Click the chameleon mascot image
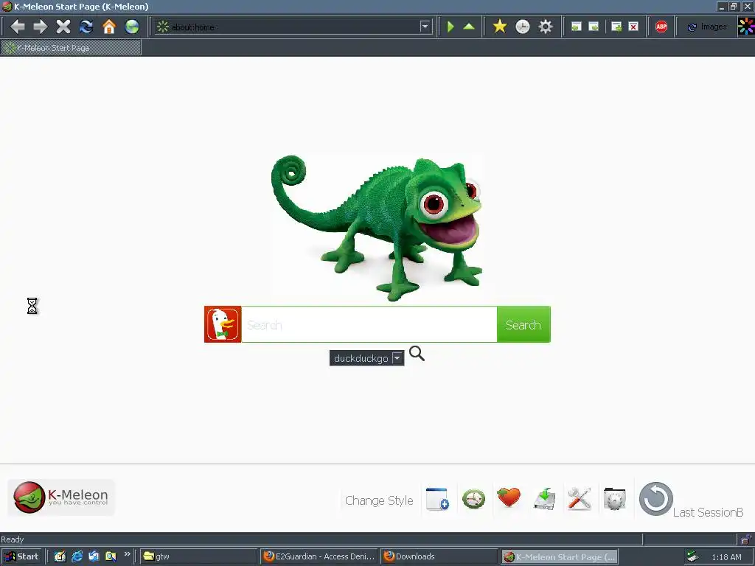The height and width of the screenshot is (566, 755). pos(377,228)
